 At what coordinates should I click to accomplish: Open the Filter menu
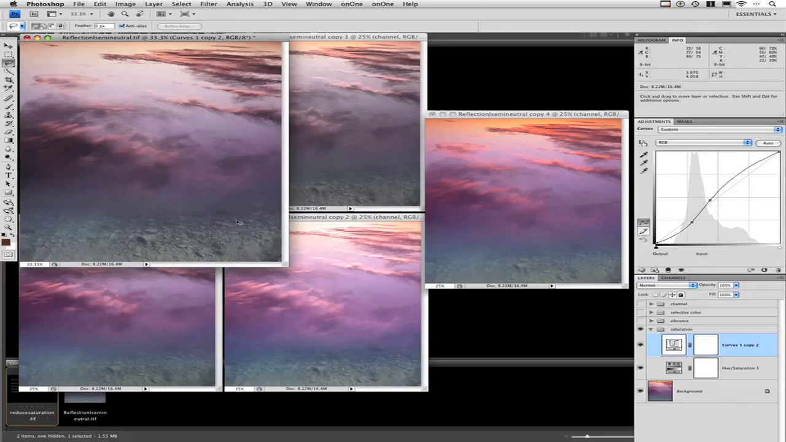(209, 4)
